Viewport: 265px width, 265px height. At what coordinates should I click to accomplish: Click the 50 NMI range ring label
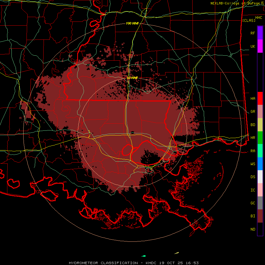click(132, 78)
